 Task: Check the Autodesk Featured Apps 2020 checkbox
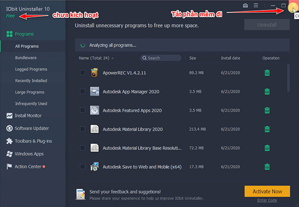click(x=82, y=110)
